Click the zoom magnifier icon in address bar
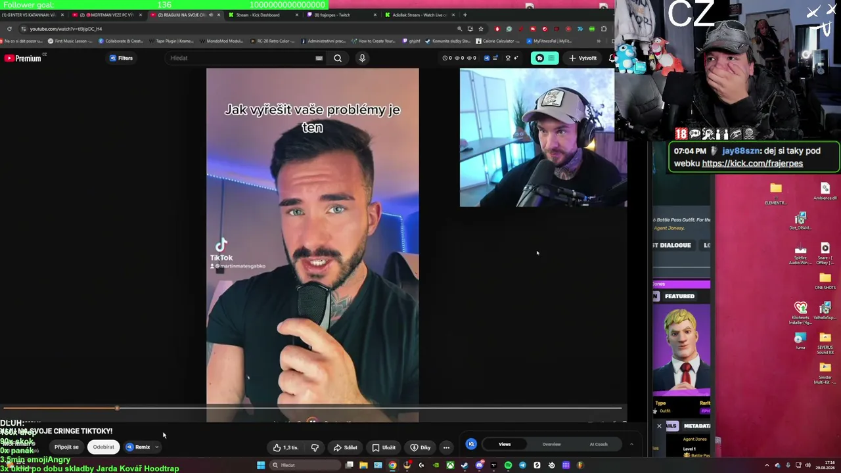This screenshot has height=473, width=841. 460,29
